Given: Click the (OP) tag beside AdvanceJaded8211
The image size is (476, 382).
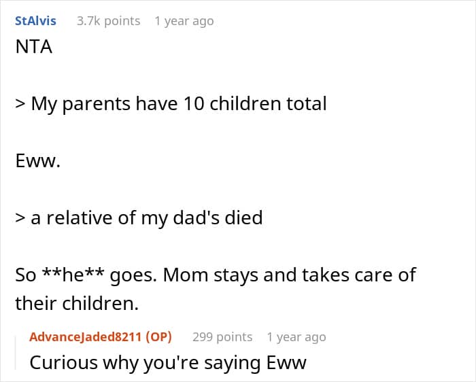Looking at the screenshot, I should pos(158,336).
